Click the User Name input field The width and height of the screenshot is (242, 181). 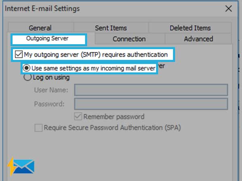(151, 90)
